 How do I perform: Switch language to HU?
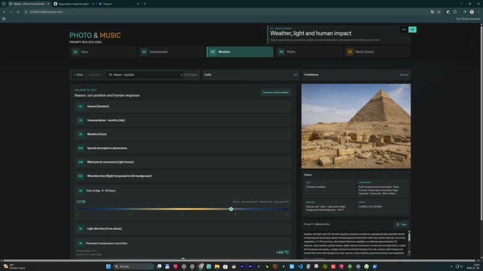point(404,29)
